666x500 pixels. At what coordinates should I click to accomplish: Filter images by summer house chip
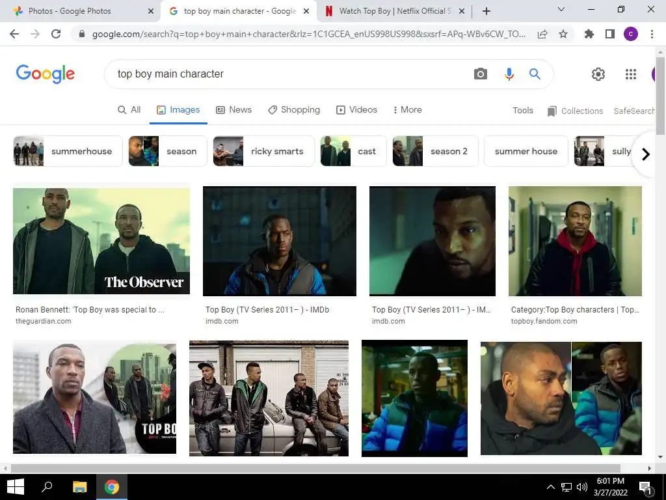(526, 151)
